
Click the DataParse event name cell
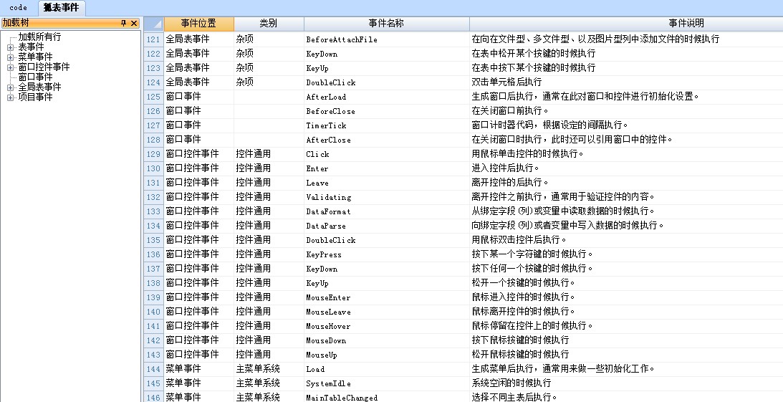point(387,225)
